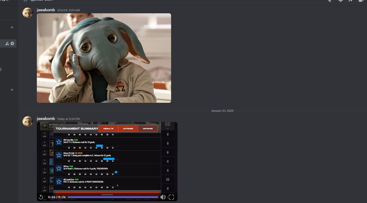Screen dimensions: 367x203
Task: Seek on the video progress bar
Action: pyautogui.click(x=113, y=197)
